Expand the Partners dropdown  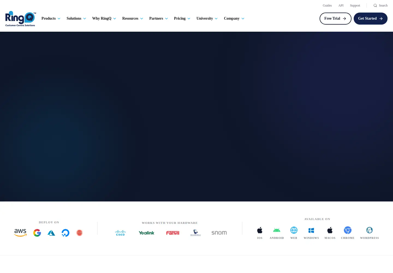(159, 19)
